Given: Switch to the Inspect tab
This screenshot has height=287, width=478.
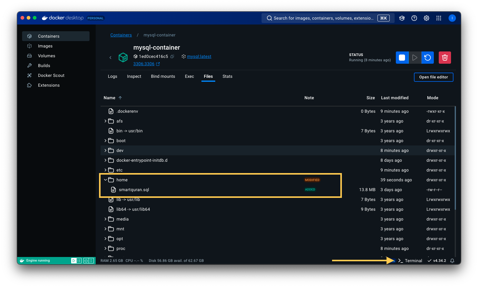Looking at the screenshot, I should tap(134, 76).
